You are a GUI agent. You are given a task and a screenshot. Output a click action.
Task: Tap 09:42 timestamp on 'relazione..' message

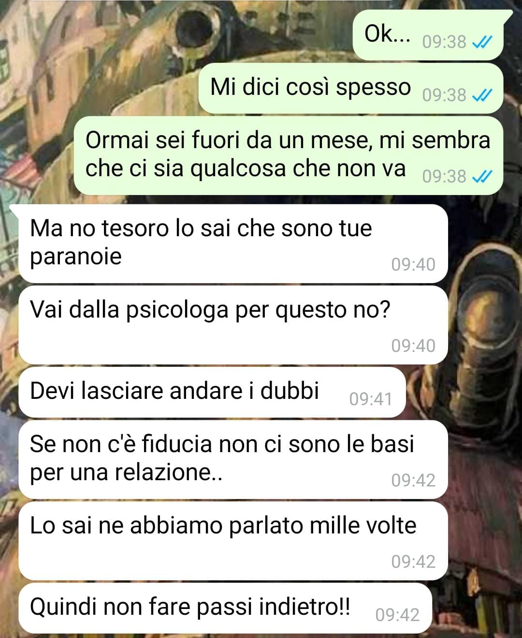413,480
